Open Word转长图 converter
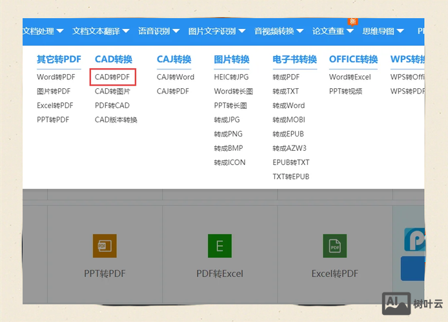This screenshot has height=322, width=448. tap(234, 91)
